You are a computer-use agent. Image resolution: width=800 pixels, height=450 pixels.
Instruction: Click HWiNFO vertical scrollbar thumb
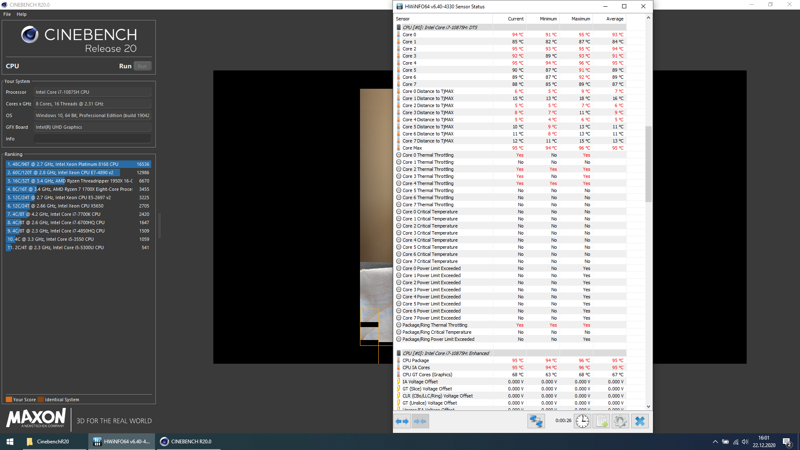[x=648, y=164]
